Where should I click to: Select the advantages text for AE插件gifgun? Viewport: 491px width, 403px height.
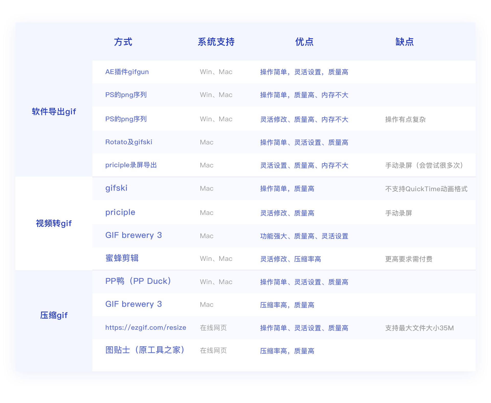(304, 72)
